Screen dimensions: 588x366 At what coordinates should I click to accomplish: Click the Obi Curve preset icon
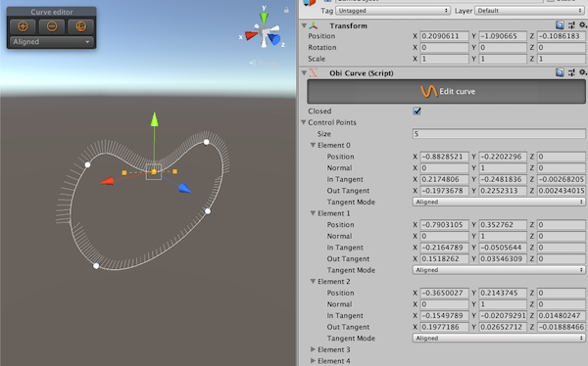[571, 72]
